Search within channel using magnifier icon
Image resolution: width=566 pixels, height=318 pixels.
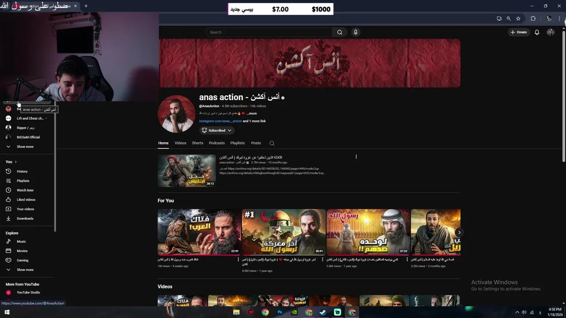272,143
